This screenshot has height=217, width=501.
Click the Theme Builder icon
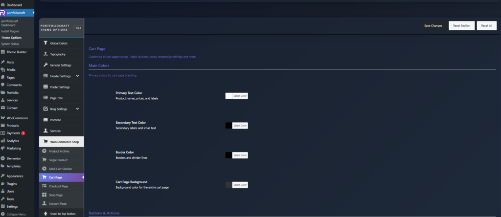pyautogui.click(x=3, y=52)
